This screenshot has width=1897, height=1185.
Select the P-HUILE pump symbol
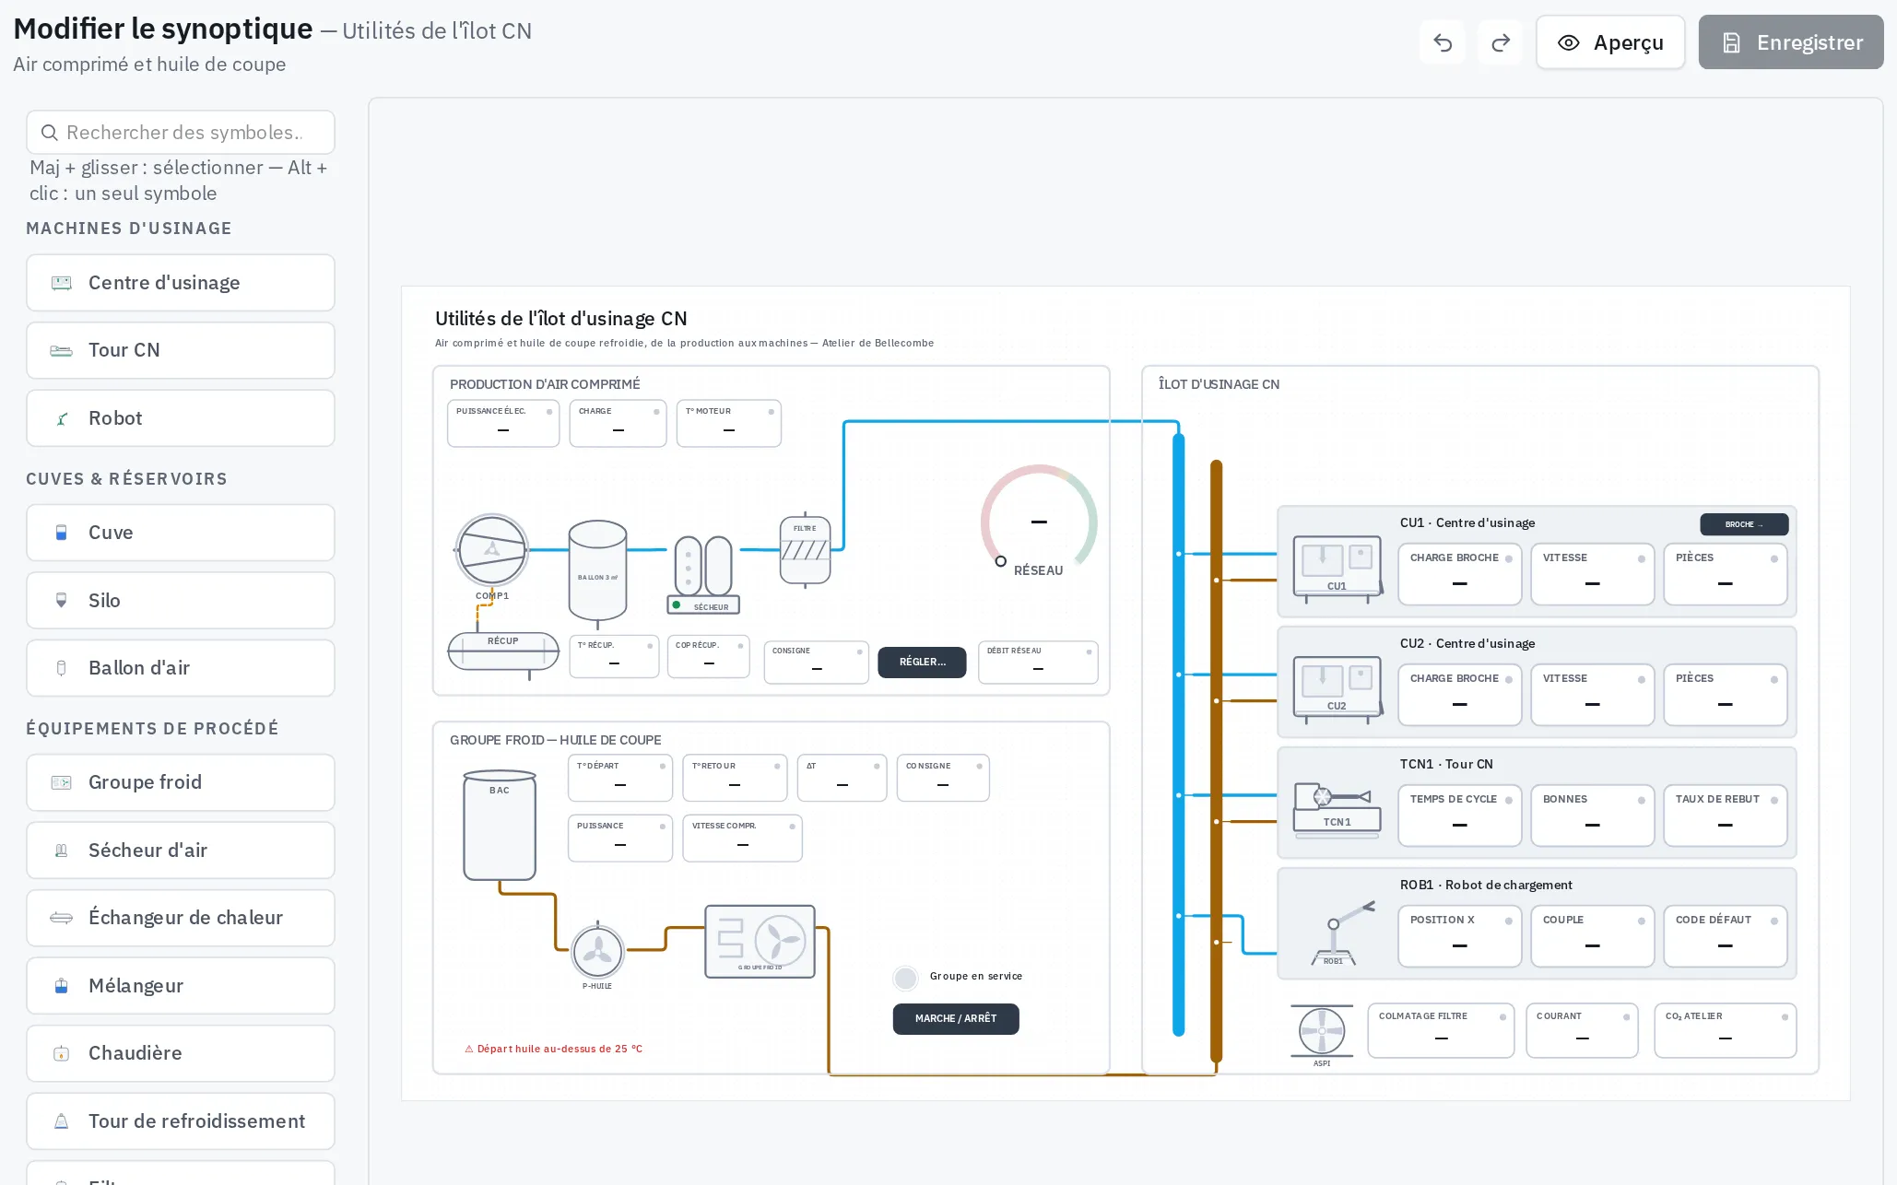pos(597,951)
